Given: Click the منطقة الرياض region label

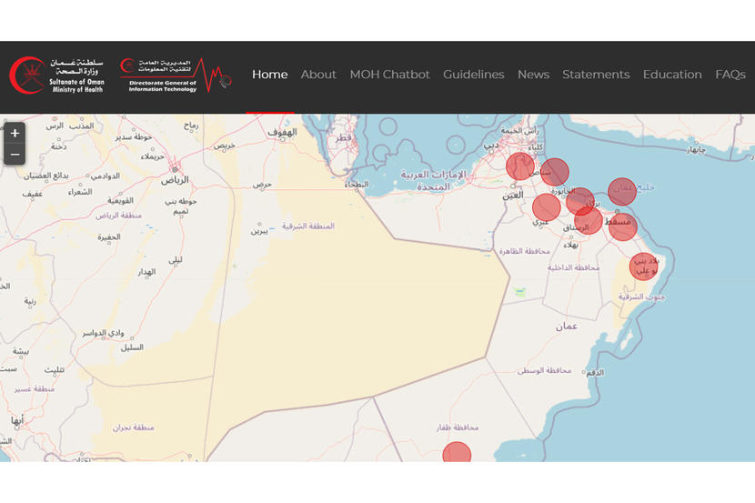Looking at the screenshot, I should point(118,216).
